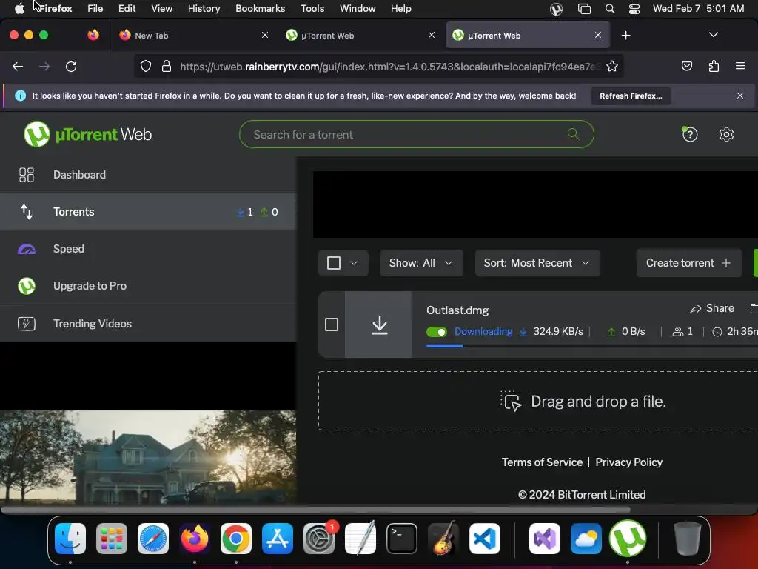
Task: Share the Outlast.dmg torrent
Action: (712, 308)
